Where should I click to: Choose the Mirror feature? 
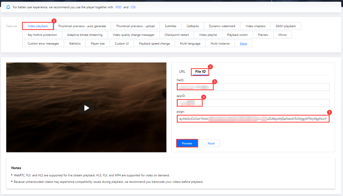click(282, 35)
